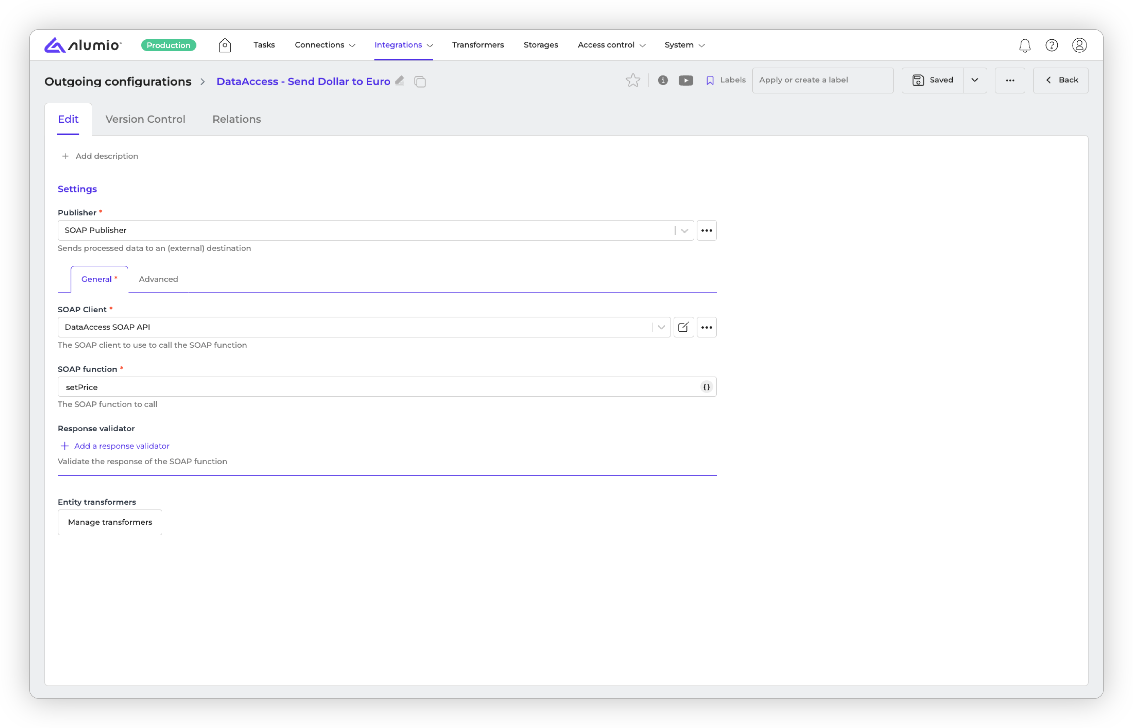Click the home dashboard icon
Viewport: 1133px width, 728px height.
pos(225,45)
